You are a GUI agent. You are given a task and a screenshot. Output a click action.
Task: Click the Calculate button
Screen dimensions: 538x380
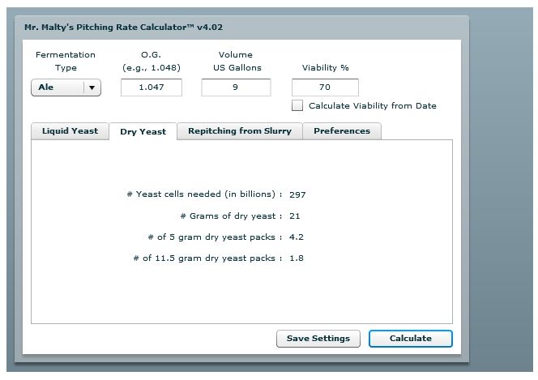410,339
